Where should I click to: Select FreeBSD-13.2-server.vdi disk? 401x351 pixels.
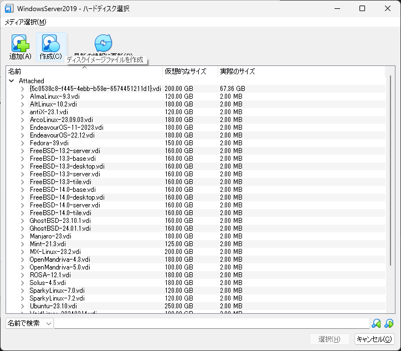tap(65, 151)
